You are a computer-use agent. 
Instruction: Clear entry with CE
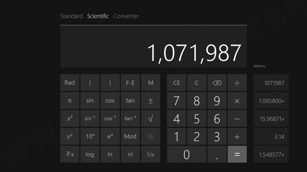(x=176, y=83)
